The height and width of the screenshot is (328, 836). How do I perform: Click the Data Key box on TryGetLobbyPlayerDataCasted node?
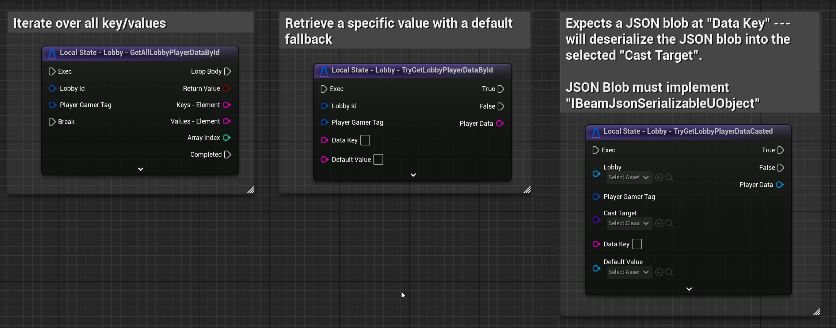click(x=637, y=244)
